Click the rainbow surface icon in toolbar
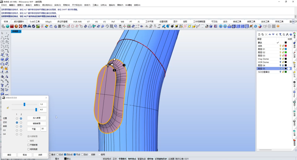 pyautogui.click(x=46, y=26)
